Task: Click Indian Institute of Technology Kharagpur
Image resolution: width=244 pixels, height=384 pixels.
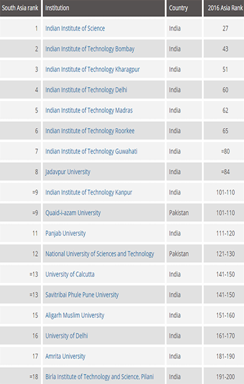Action: (92, 70)
